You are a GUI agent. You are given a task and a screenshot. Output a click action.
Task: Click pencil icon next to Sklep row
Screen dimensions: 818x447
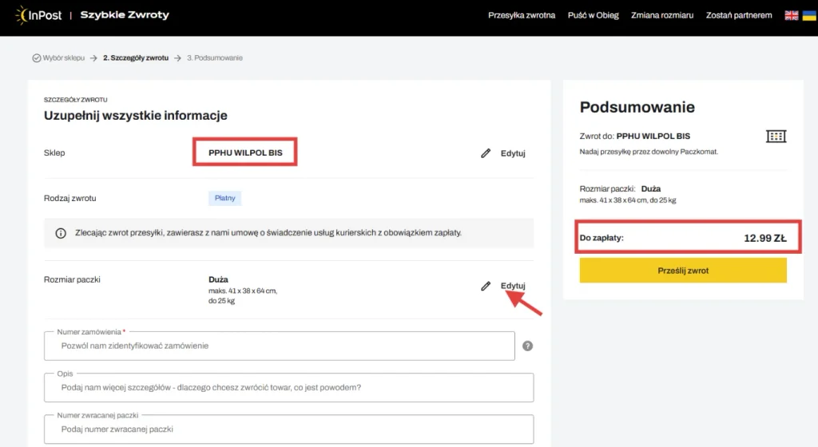point(486,153)
